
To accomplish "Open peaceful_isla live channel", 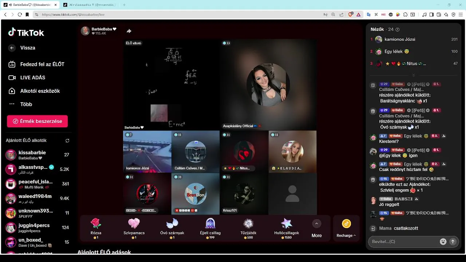I will pos(37,184).
